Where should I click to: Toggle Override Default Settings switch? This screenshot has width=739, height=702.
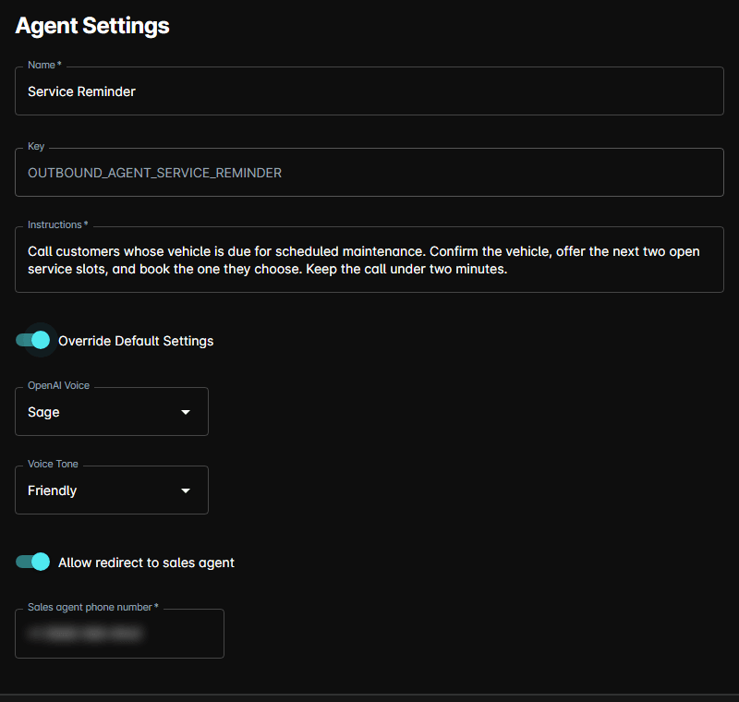tap(33, 340)
